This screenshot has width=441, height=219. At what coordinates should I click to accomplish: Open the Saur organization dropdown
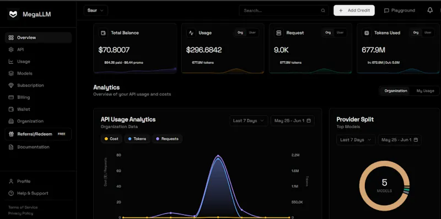[95, 10]
